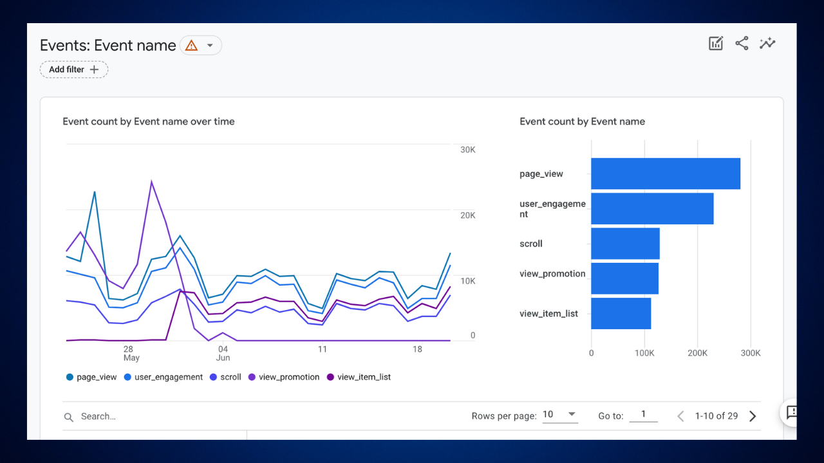
Task: Click the user_engagement label beside bar chart
Action: click(553, 209)
